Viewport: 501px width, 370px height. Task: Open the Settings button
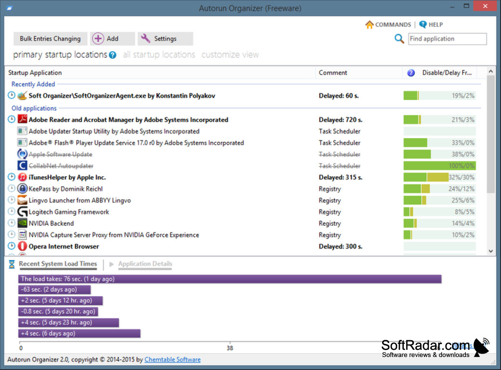click(x=165, y=38)
